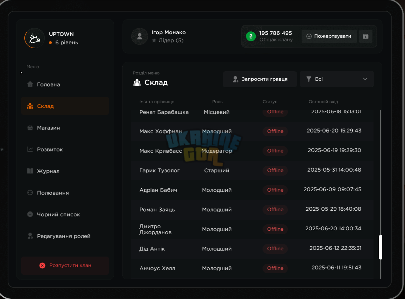Viewport: 405px width, 299px height.
Task: Click last login 2025-06-12 22:35:31
Action: 335,248
